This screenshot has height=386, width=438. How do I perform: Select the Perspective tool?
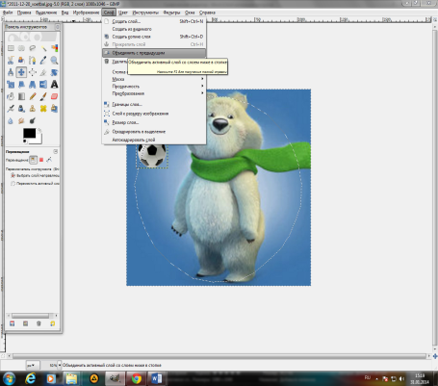pyautogui.click(x=33, y=85)
